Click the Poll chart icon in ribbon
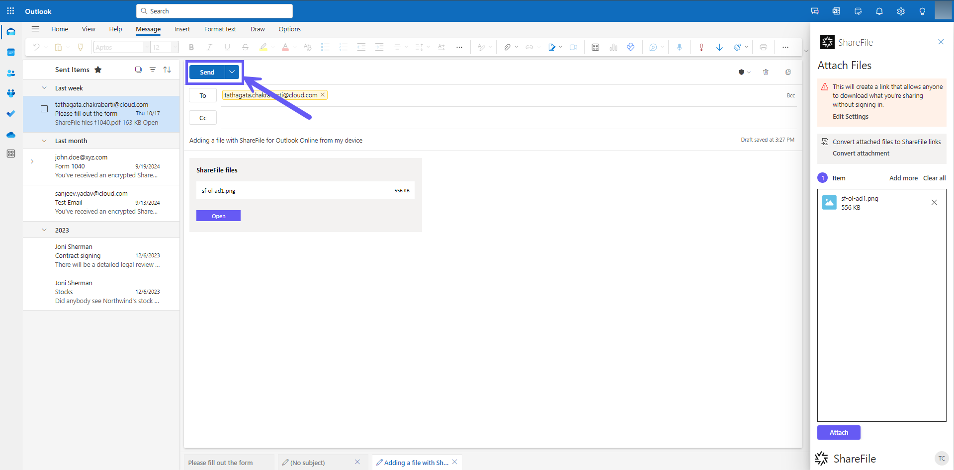Image resolution: width=954 pixels, height=470 pixels. [613, 47]
